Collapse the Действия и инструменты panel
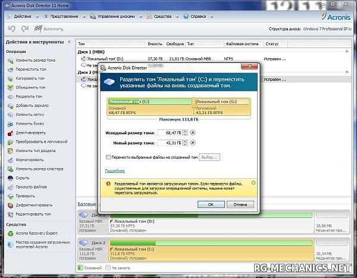The width and height of the screenshot is (357, 278). coord(69,42)
